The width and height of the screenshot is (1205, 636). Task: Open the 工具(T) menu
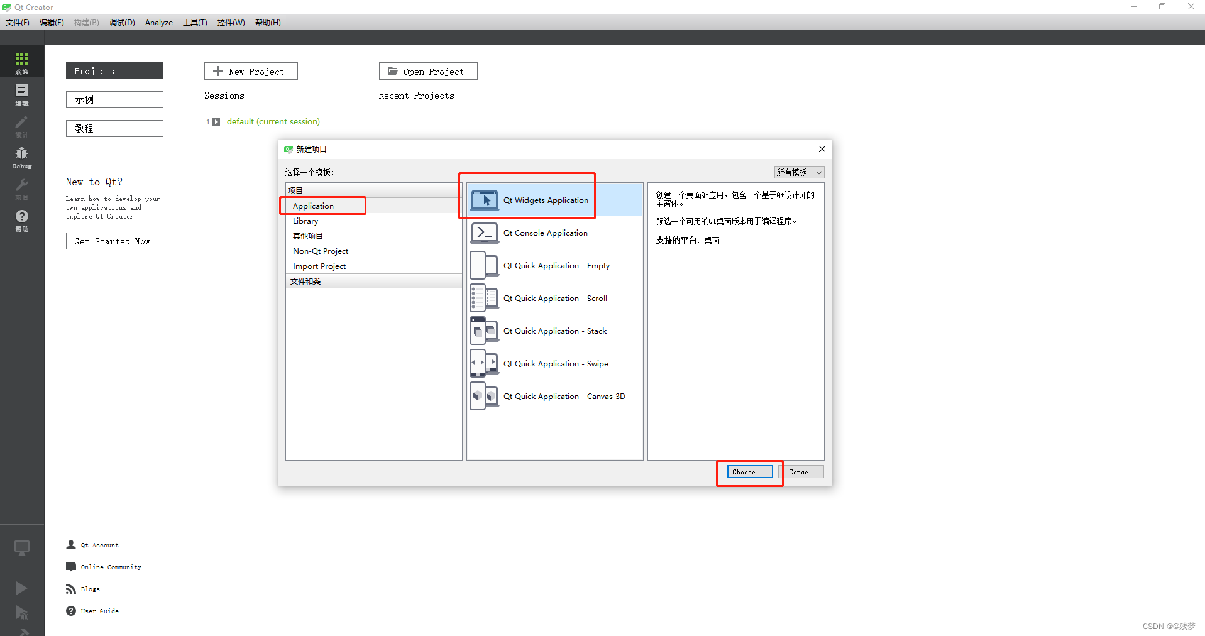[195, 23]
